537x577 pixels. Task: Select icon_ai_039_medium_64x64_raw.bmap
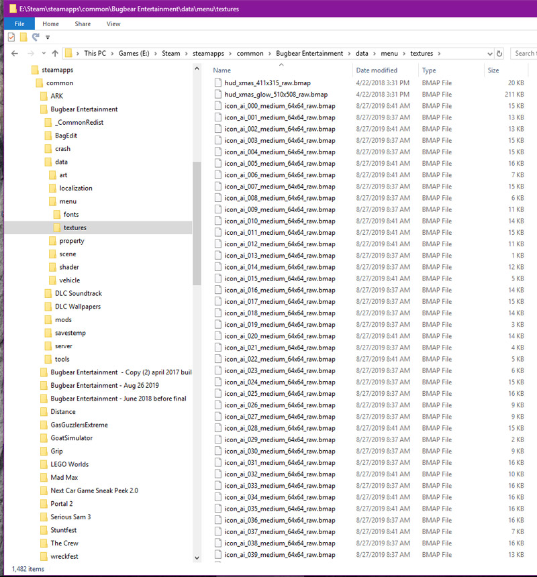pyautogui.click(x=280, y=555)
